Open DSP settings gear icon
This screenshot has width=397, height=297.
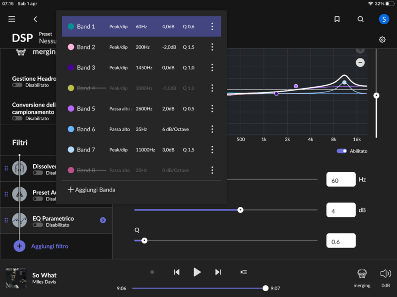pyautogui.click(x=382, y=40)
